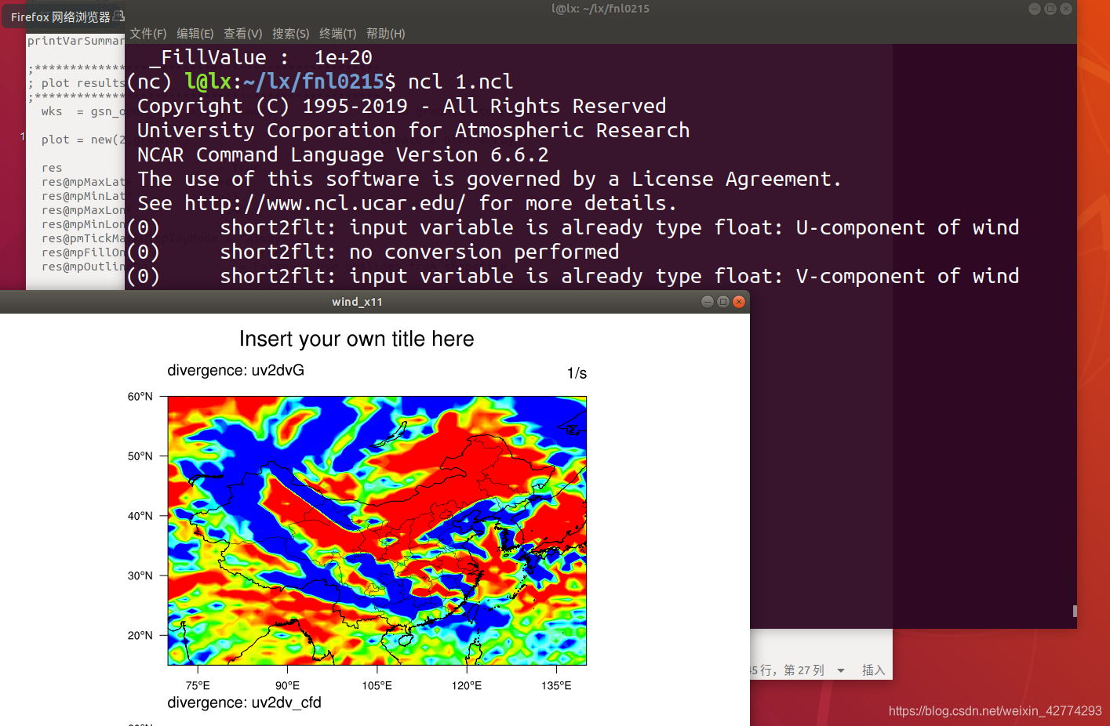Maximize the wind_x11 plot window
Viewport: 1110px width, 726px height.
click(x=723, y=302)
